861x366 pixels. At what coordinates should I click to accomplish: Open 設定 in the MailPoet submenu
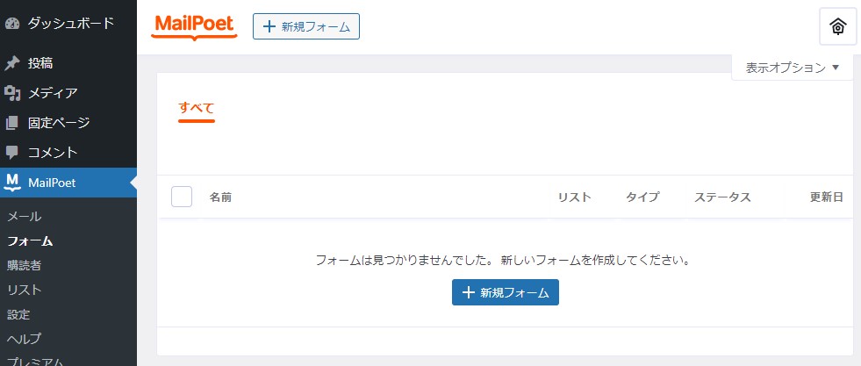click(x=18, y=314)
